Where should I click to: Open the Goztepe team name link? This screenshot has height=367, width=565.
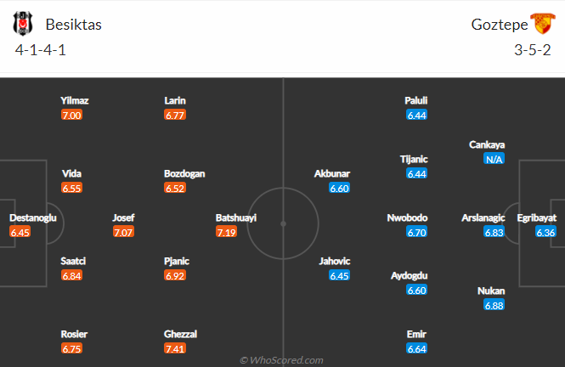pos(499,25)
